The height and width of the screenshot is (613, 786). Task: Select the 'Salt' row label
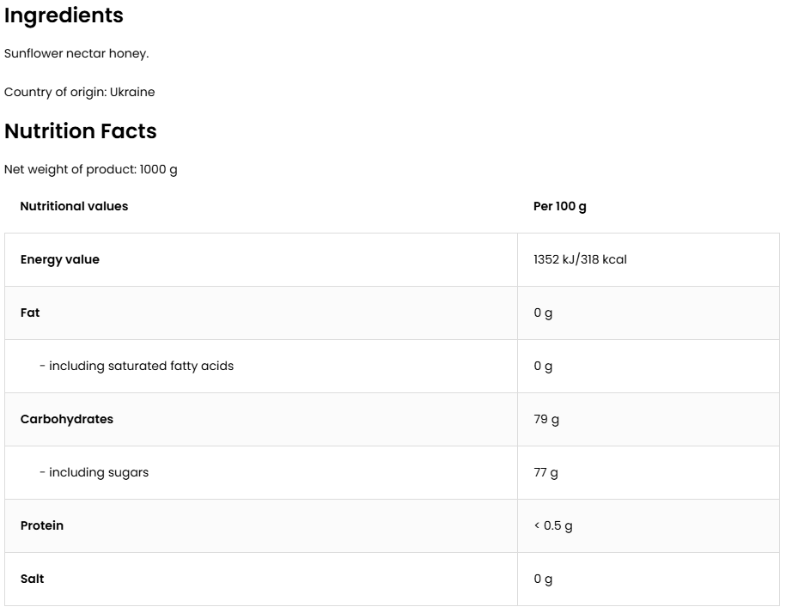33,579
